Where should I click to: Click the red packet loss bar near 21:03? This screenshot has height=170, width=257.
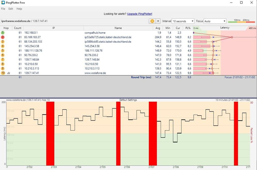coord(50,134)
